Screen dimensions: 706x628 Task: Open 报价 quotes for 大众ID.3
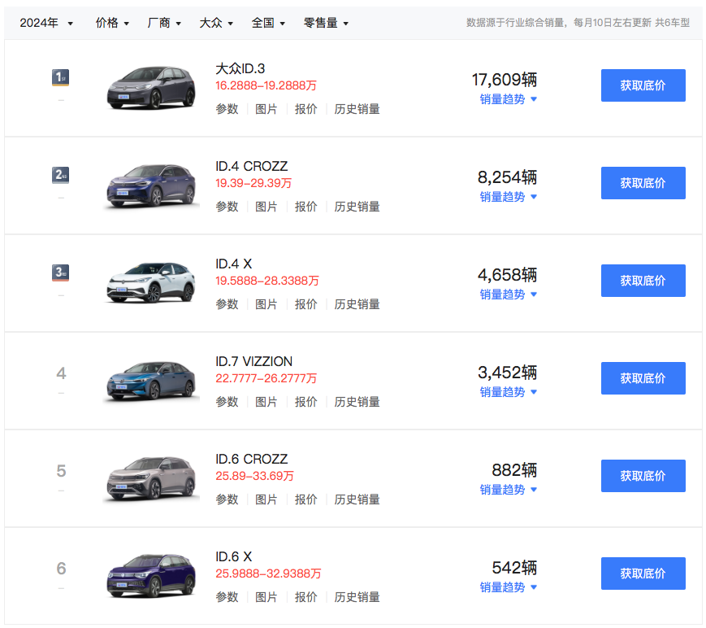point(305,109)
